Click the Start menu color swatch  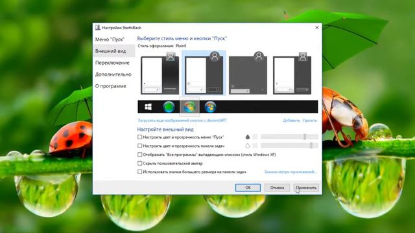(x=255, y=137)
